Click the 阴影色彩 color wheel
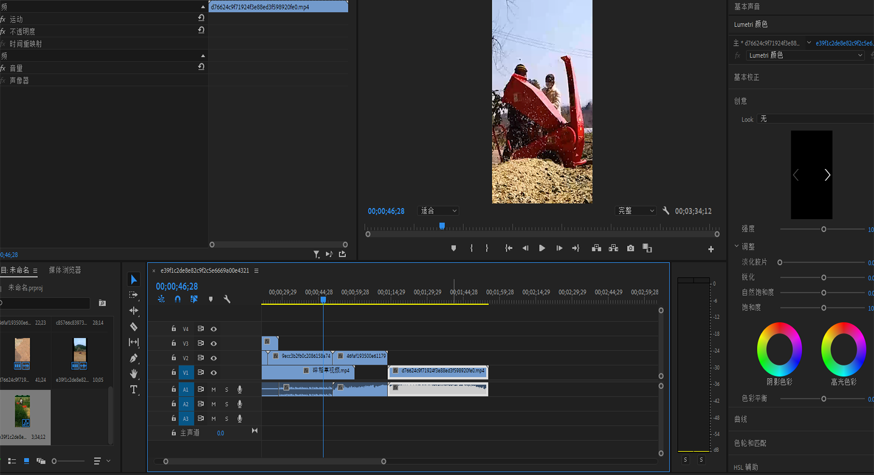This screenshot has width=874, height=475. (x=779, y=349)
